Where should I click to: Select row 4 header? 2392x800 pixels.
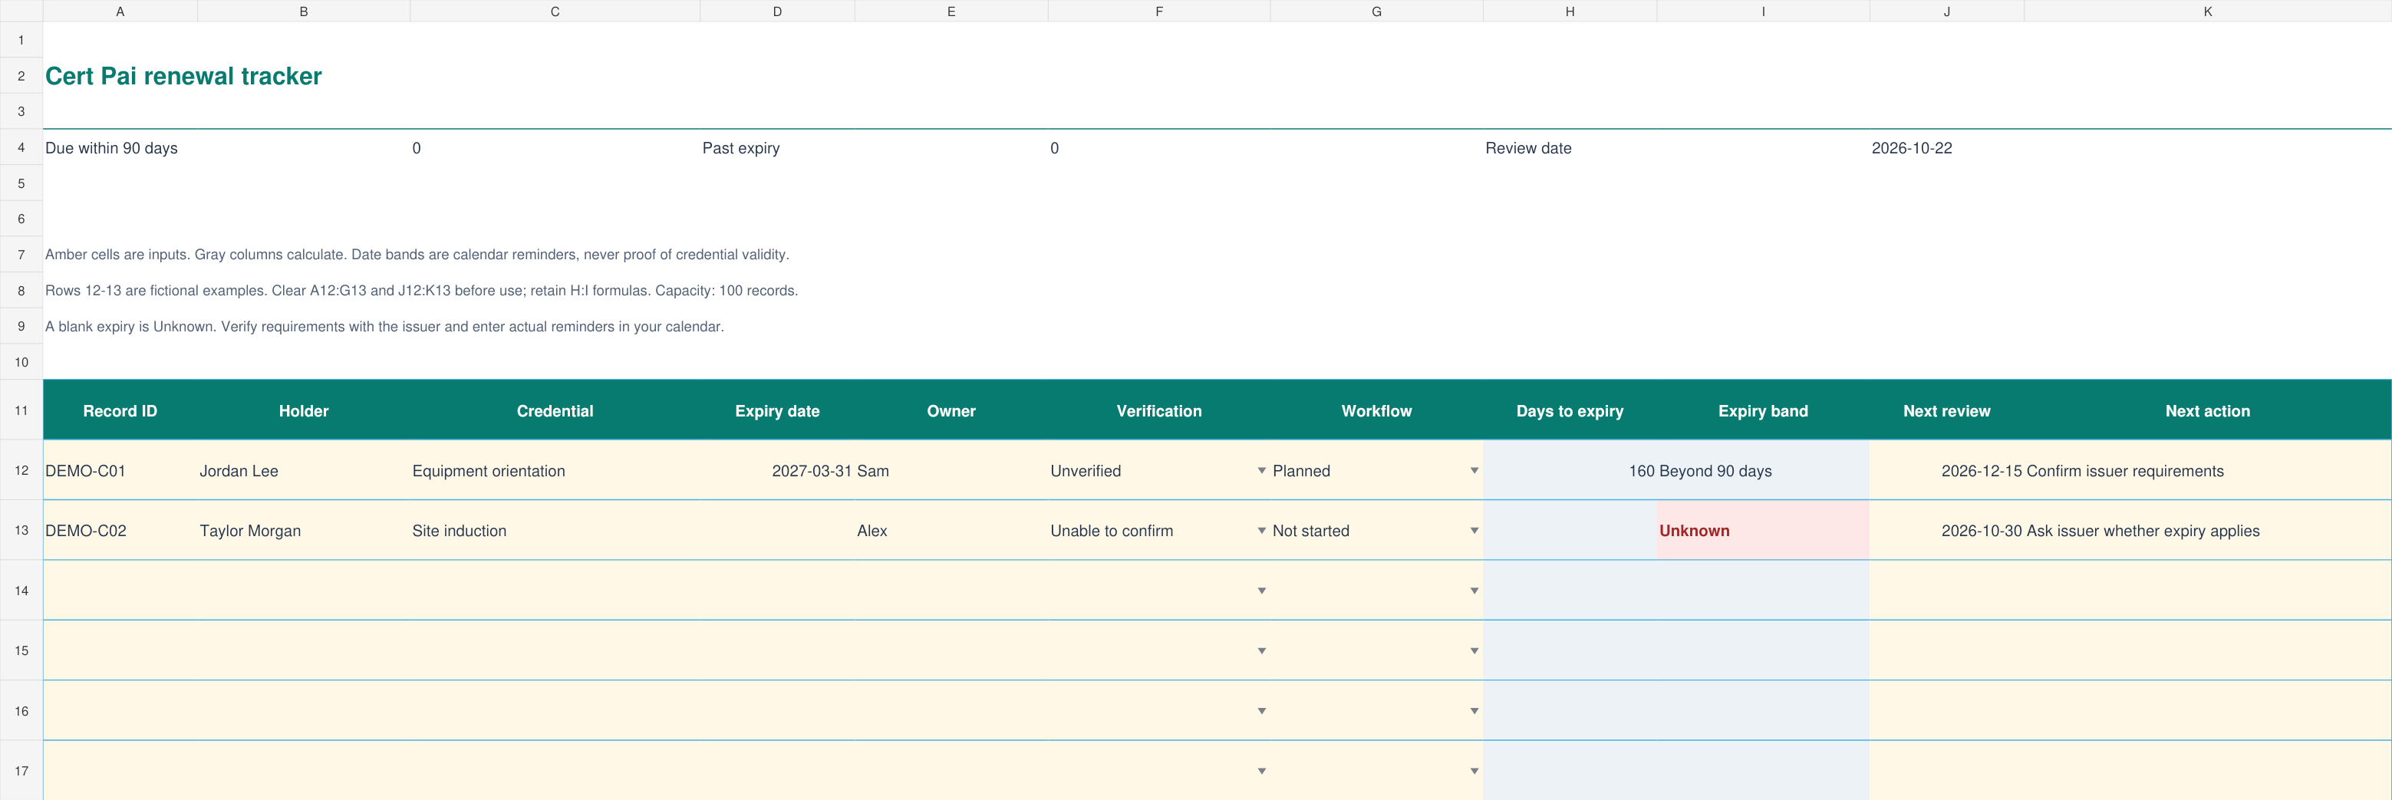click(x=21, y=147)
